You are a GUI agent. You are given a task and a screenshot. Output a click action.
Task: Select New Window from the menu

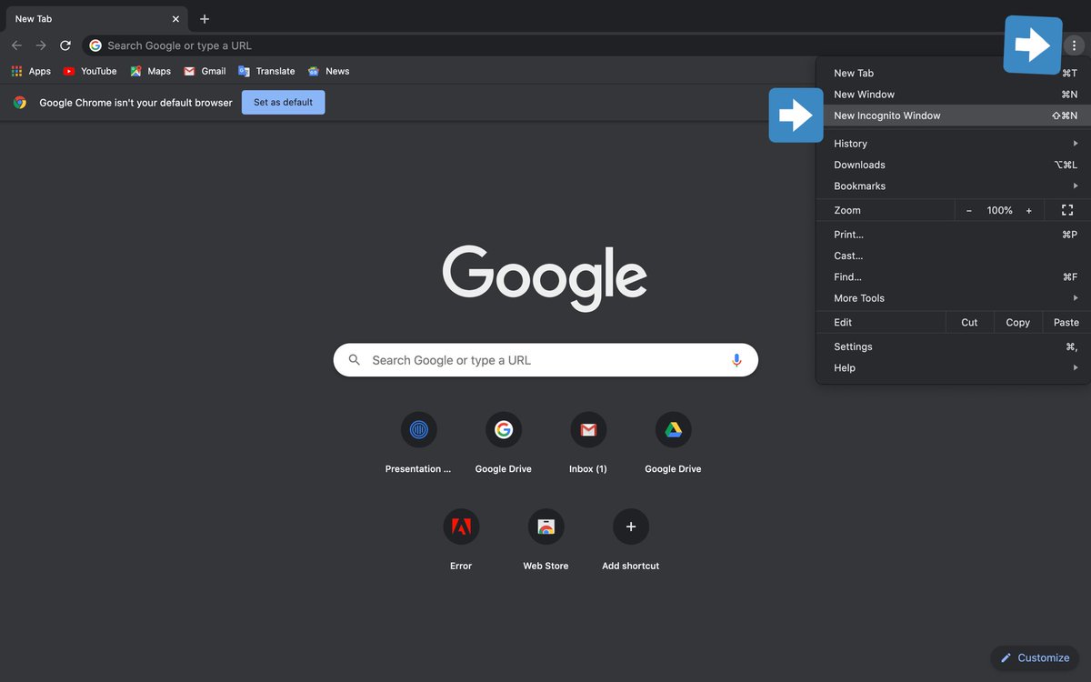953,95
